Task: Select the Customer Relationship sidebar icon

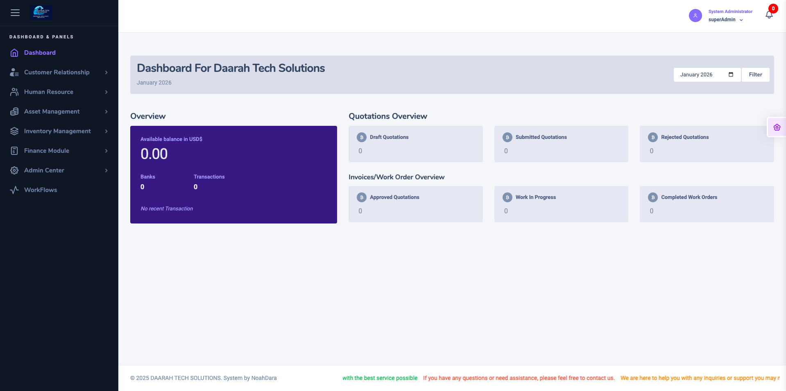Action: click(15, 72)
